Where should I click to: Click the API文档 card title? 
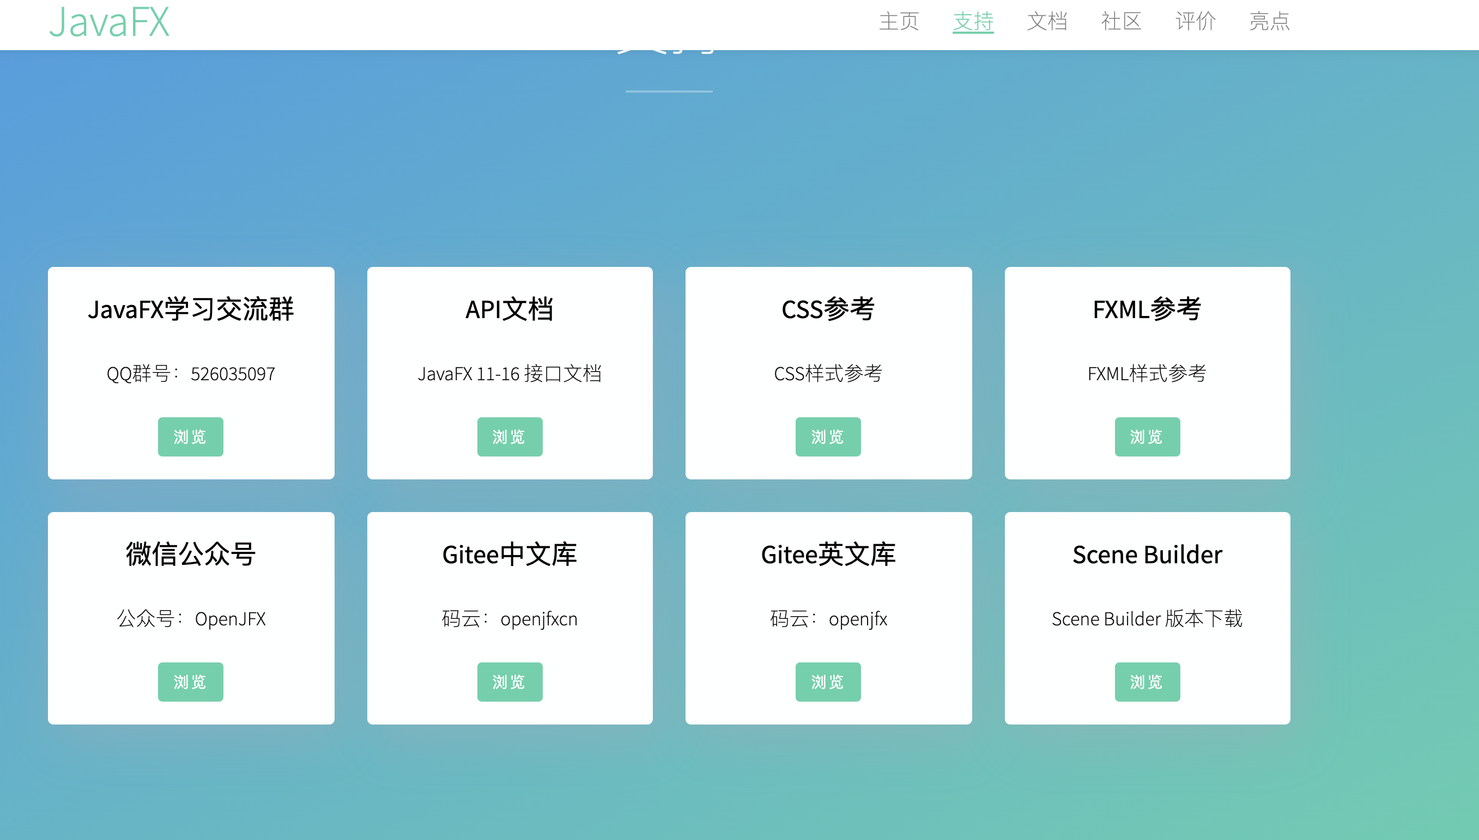coord(510,309)
